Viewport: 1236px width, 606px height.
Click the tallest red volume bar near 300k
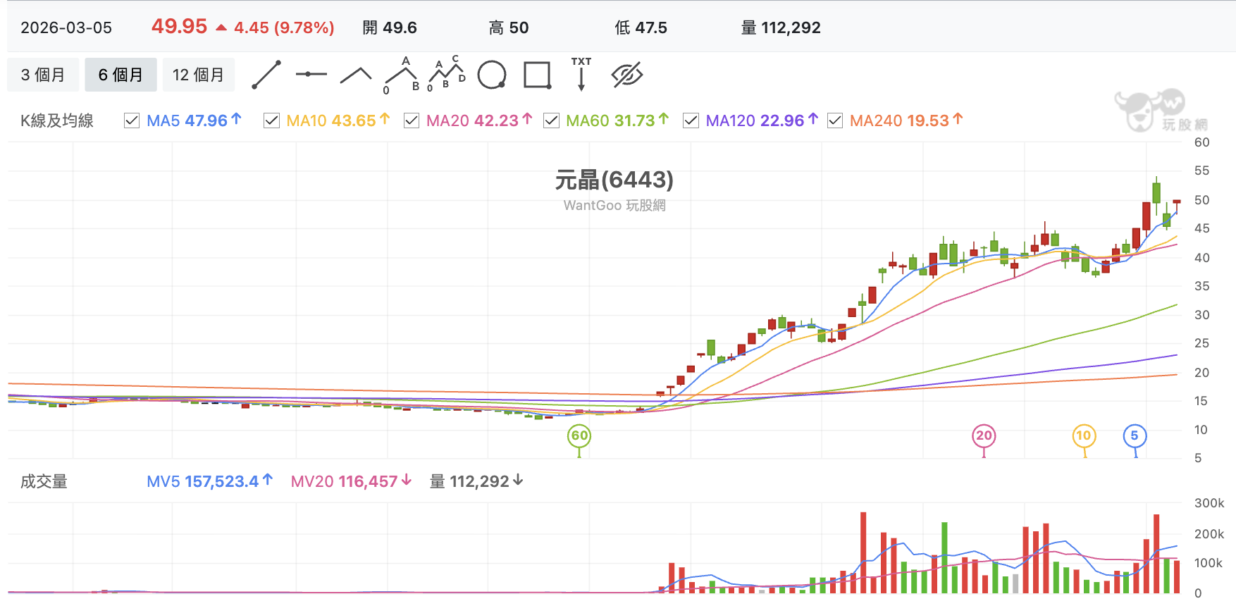pyautogui.click(x=863, y=552)
